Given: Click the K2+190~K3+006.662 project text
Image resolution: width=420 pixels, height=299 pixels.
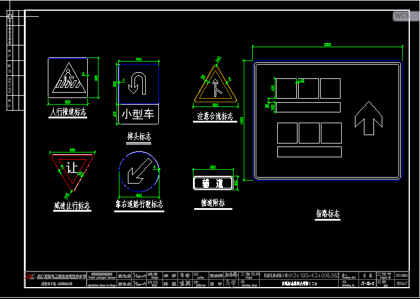Looking at the screenshot, I should point(305,276).
